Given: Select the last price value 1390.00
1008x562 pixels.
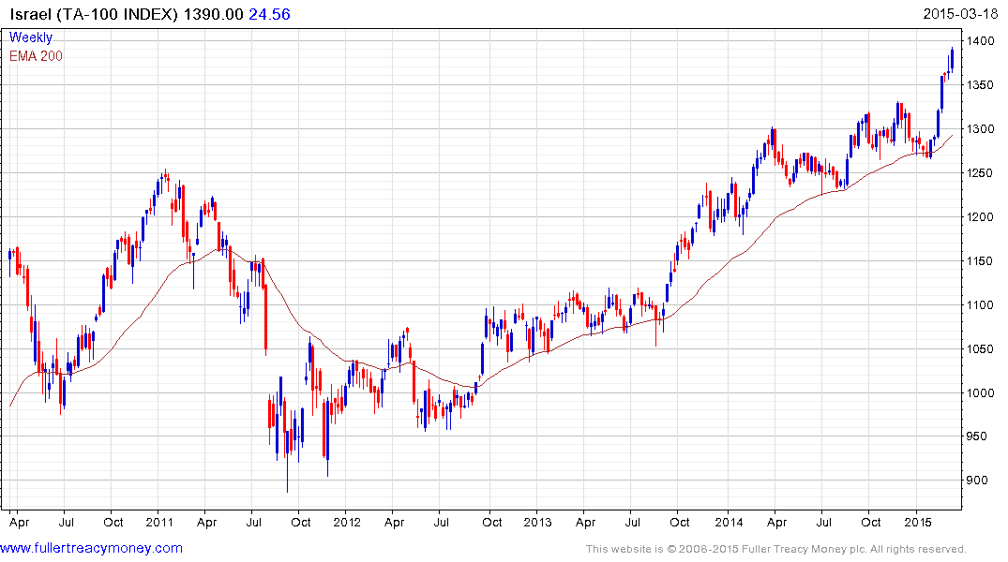Looking at the screenshot, I should pyautogui.click(x=214, y=14).
